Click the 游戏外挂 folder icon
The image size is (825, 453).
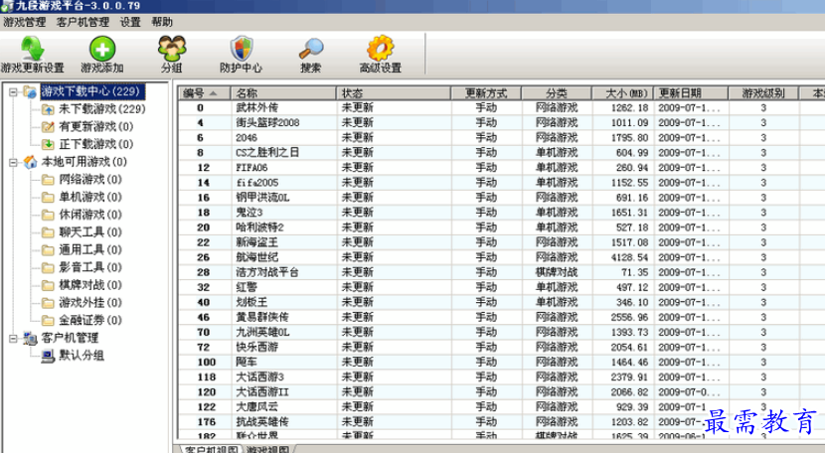coord(48,303)
